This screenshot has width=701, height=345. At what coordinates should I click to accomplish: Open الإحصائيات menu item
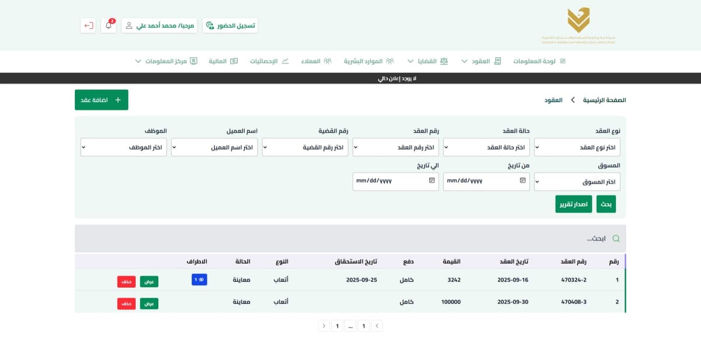pyautogui.click(x=269, y=61)
